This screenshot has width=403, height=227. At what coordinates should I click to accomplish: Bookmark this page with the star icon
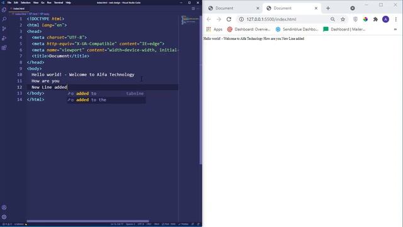click(x=343, y=20)
